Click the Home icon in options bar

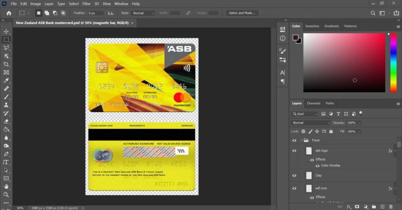coord(9,13)
